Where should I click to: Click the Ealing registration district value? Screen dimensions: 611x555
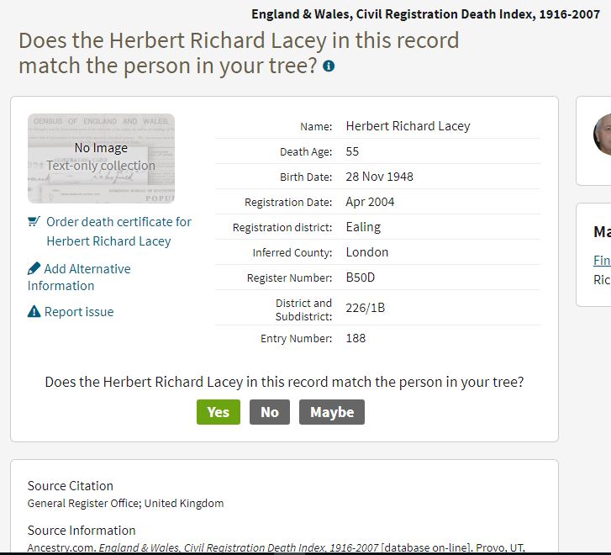pos(363,227)
